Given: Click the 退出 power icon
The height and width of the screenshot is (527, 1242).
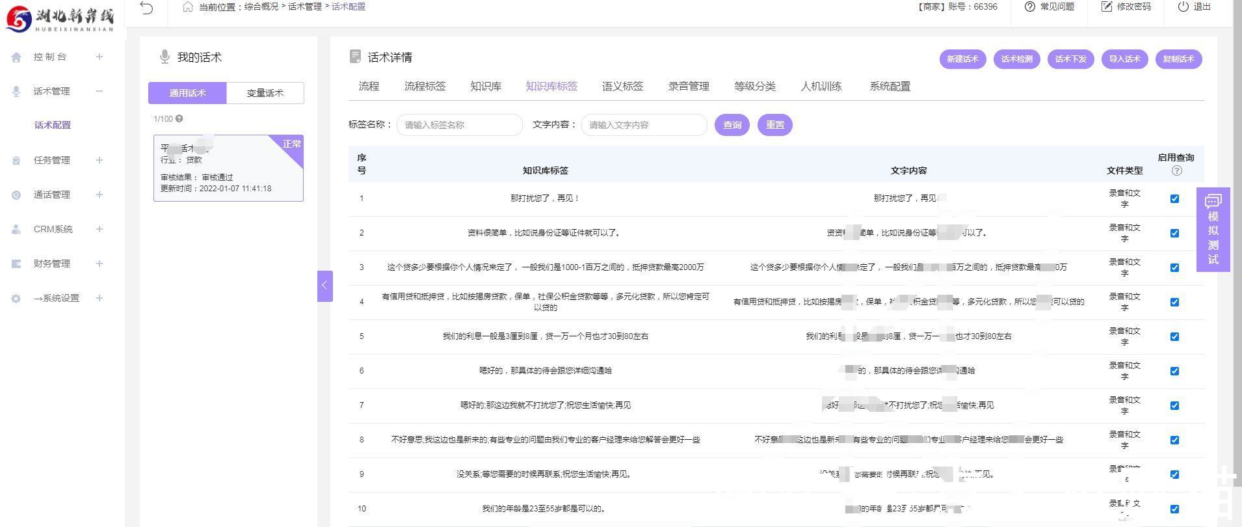Looking at the screenshot, I should [1183, 7].
